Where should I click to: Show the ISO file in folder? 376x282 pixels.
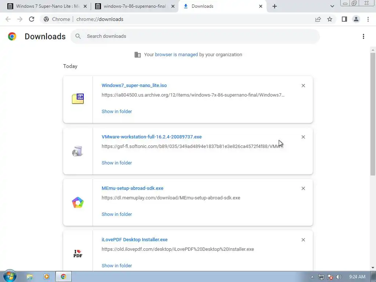117,112
